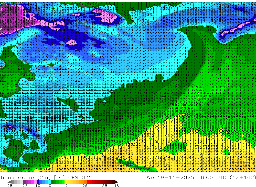Screen dimensions: 256x187
Task: Click the "48" color scale label
Action: 116,186
